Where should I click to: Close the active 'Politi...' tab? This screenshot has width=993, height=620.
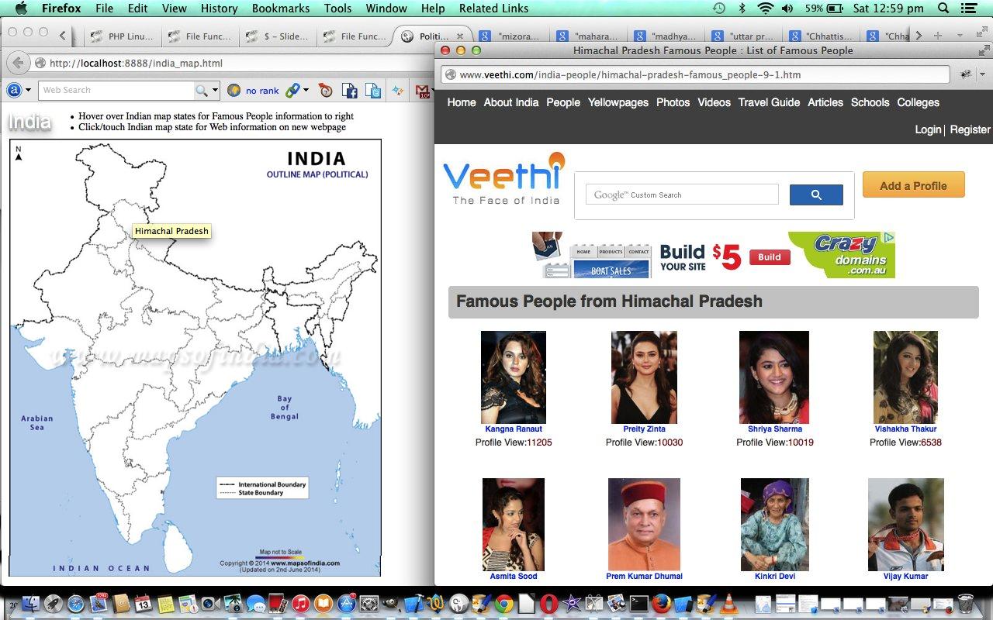pyautogui.click(x=460, y=36)
